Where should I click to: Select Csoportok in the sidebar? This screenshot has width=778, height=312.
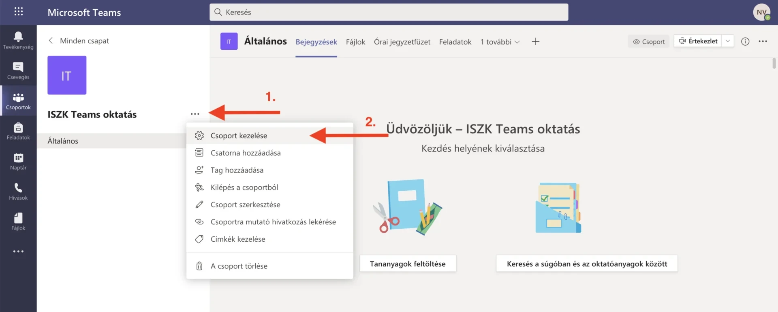click(x=18, y=101)
